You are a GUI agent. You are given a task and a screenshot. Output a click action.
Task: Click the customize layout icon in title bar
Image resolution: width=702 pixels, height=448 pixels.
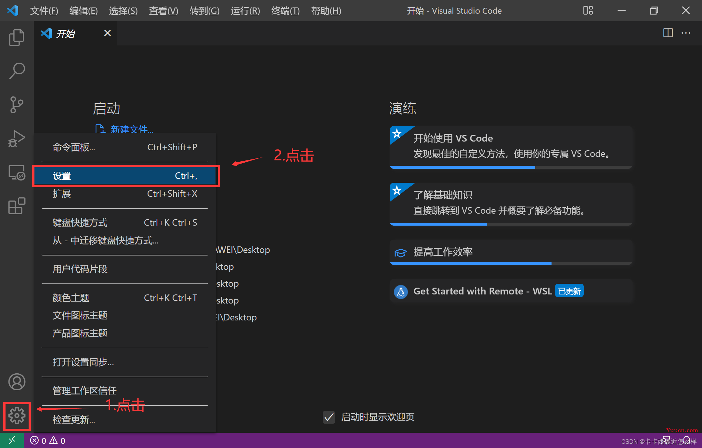point(588,10)
